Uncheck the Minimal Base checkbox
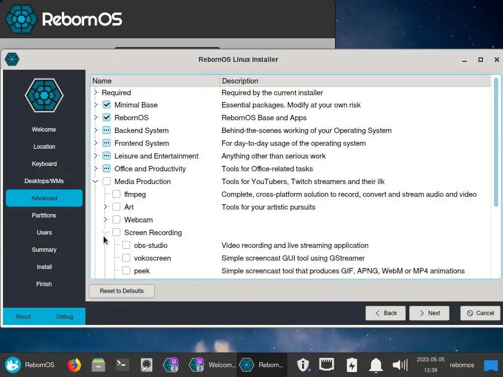The width and height of the screenshot is (503, 377). [x=107, y=105]
